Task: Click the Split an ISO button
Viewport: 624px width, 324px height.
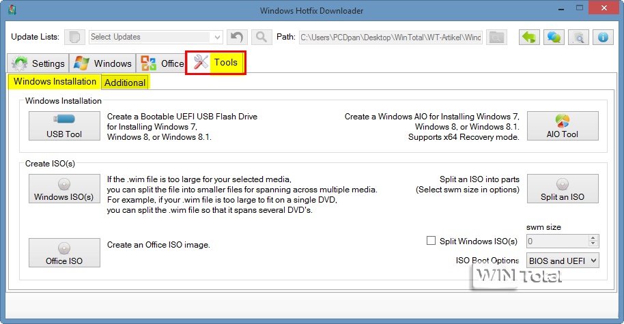Action: click(x=563, y=188)
